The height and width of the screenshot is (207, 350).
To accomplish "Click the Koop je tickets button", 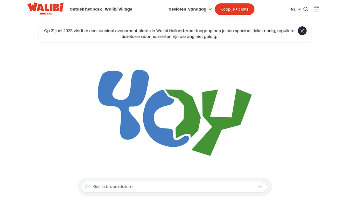I will pos(235,9).
